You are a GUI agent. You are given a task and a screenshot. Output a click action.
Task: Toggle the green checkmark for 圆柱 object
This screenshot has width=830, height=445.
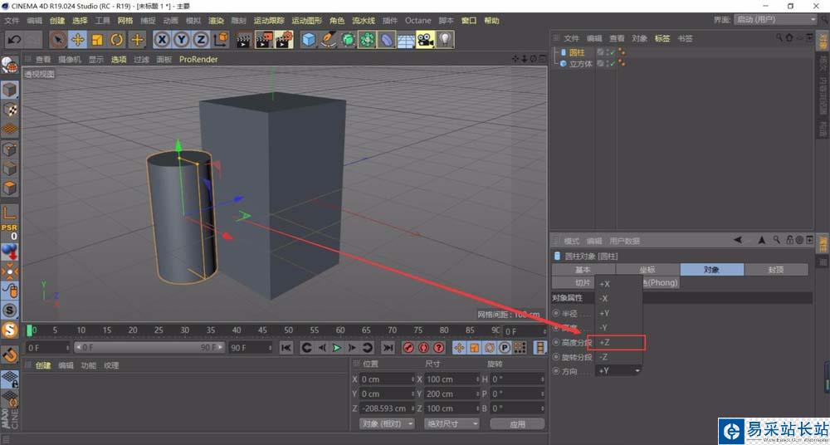click(612, 52)
